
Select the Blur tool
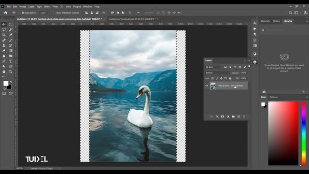coord(4,56)
